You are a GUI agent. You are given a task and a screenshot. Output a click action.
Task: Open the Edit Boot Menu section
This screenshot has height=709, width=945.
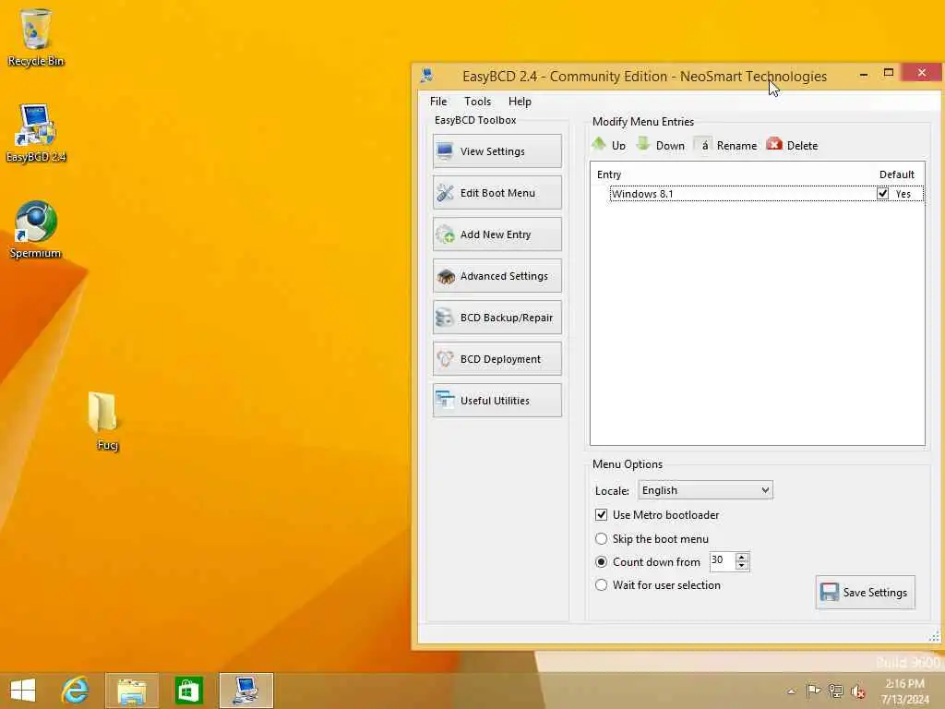tap(496, 193)
